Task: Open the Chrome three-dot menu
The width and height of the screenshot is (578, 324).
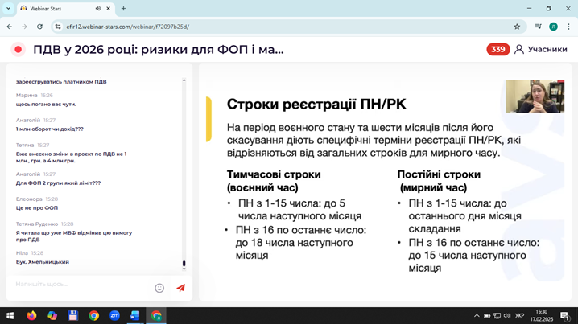Action: pyautogui.click(x=568, y=27)
